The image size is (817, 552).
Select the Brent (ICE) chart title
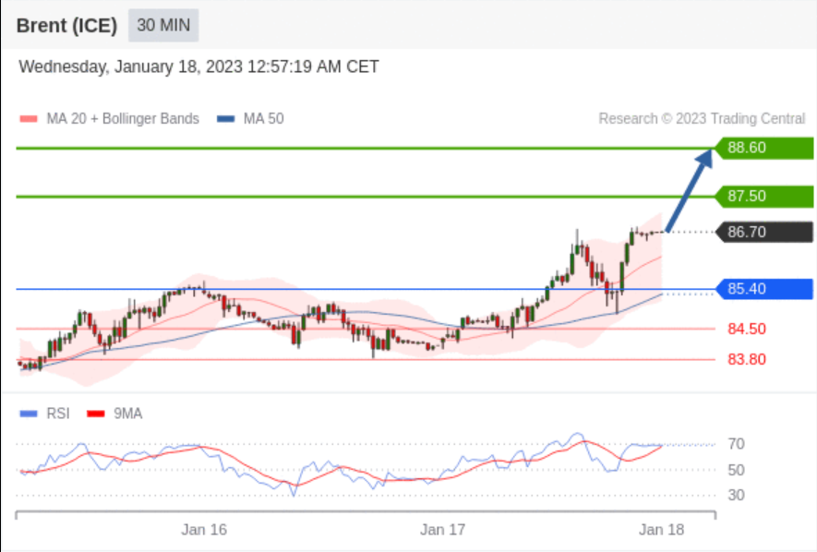click(66, 25)
